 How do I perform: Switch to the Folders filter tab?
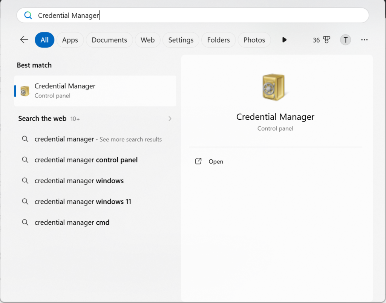click(218, 40)
